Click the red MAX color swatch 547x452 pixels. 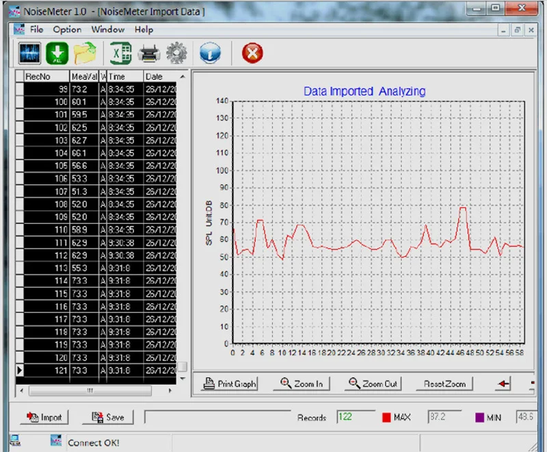(386, 417)
